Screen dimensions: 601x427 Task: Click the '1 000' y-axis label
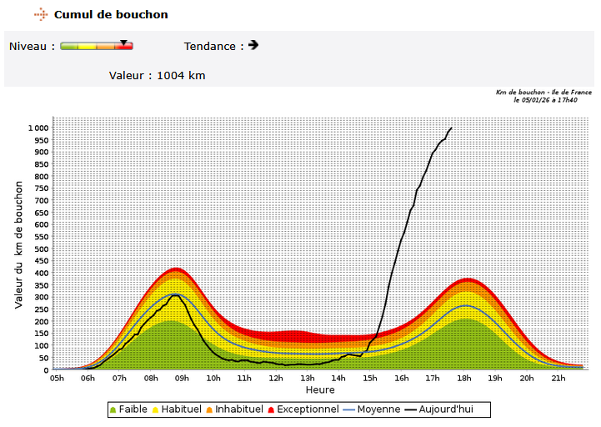[38, 128]
